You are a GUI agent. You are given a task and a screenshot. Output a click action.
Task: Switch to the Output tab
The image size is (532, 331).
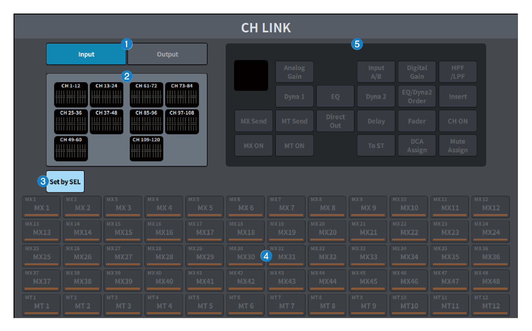click(x=167, y=54)
